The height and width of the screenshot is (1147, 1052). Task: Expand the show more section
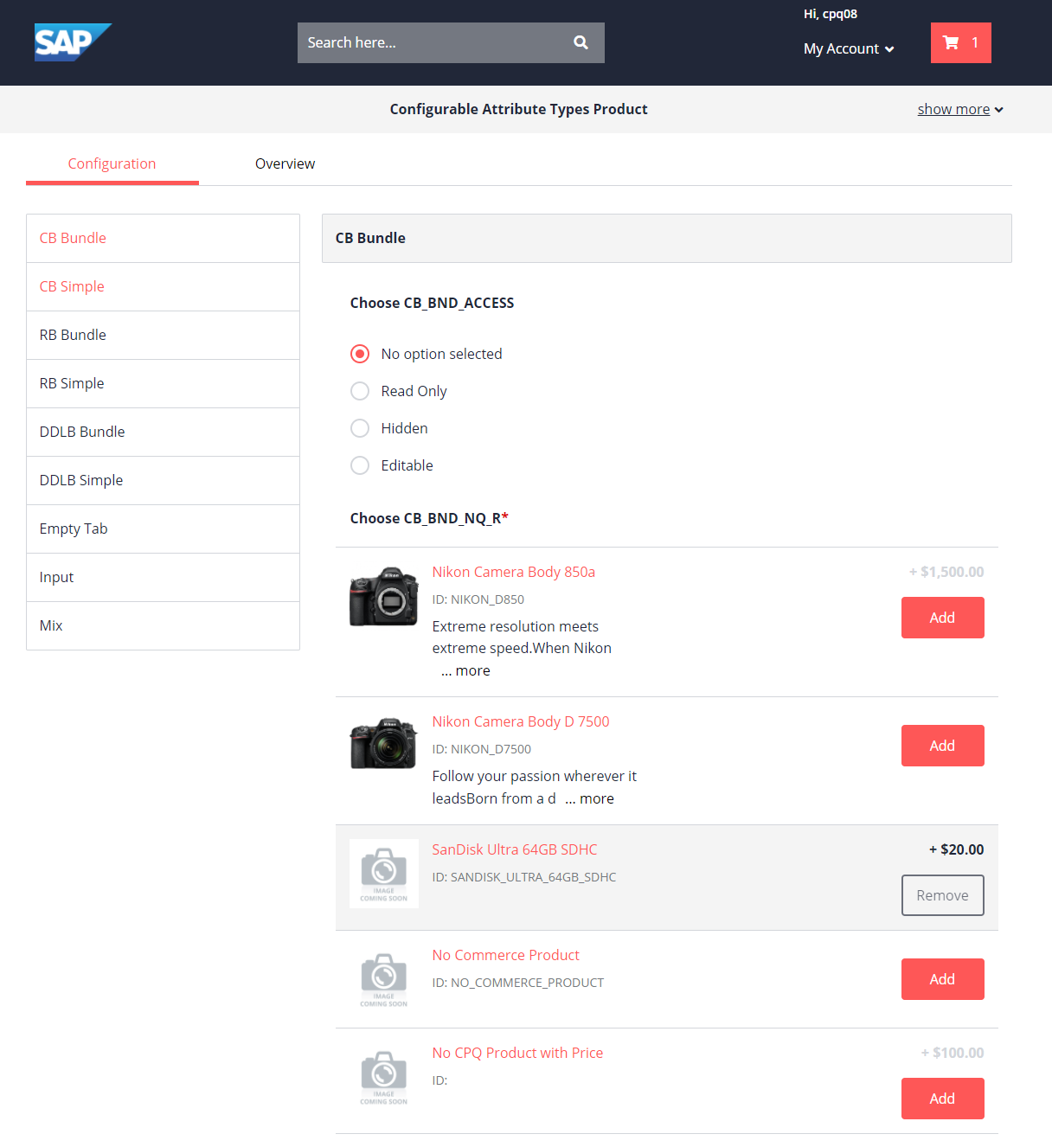coord(954,109)
